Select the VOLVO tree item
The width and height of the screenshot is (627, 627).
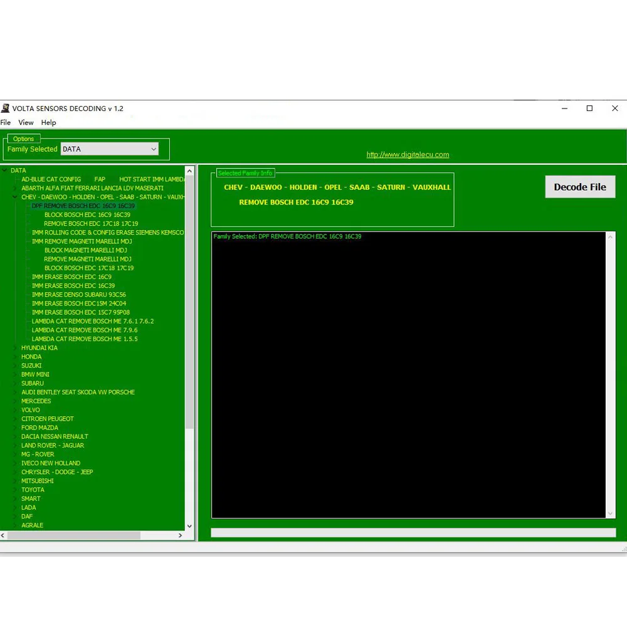pyautogui.click(x=30, y=410)
